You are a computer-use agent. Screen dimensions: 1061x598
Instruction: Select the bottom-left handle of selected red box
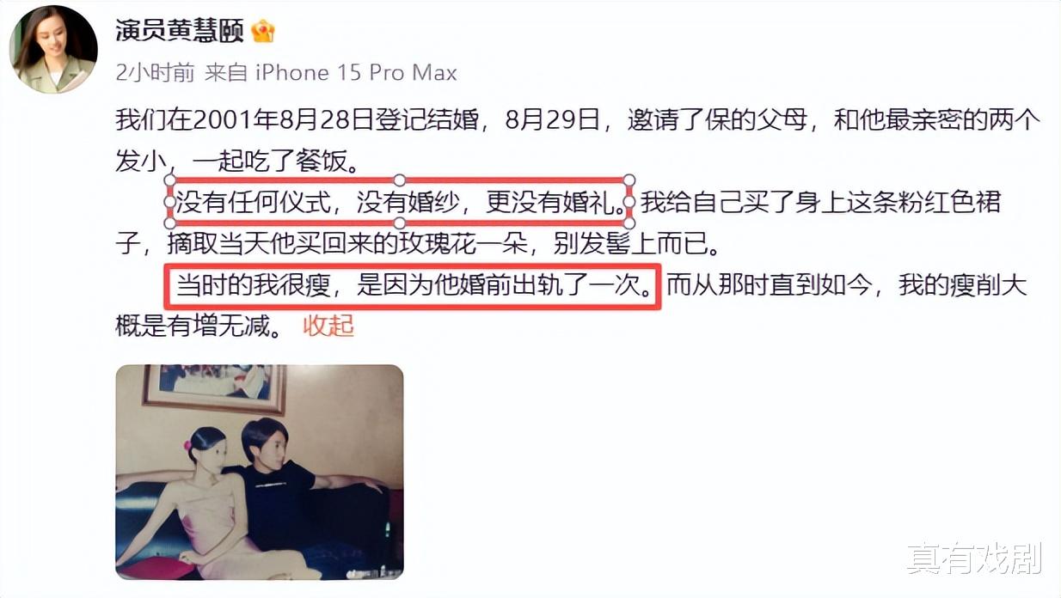[169, 223]
